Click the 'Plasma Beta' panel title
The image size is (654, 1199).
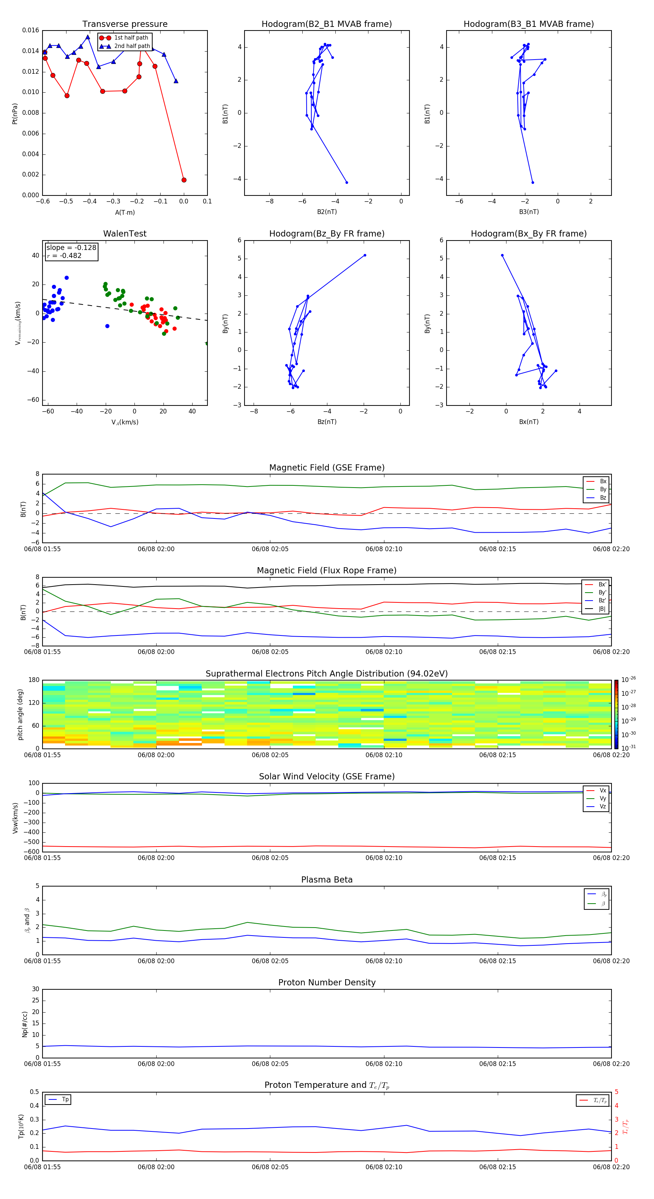coord(327,880)
